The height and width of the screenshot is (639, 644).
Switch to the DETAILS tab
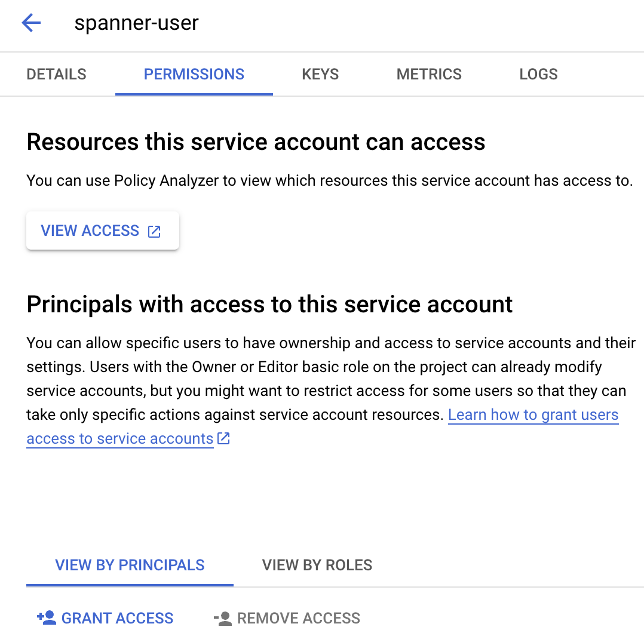pyautogui.click(x=56, y=74)
